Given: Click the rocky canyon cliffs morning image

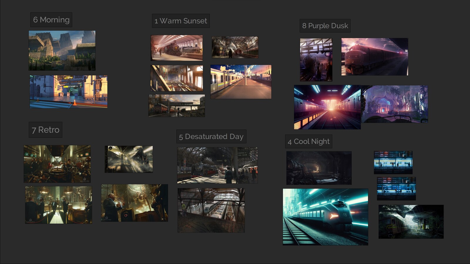Looking at the screenshot, I should 62,50.
